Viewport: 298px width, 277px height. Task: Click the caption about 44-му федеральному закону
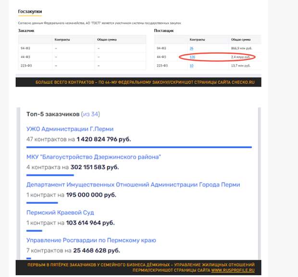(145, 82)
